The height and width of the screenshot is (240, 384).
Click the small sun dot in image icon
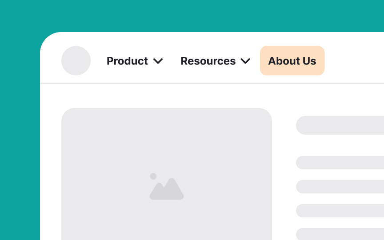[x=153, y=176]
